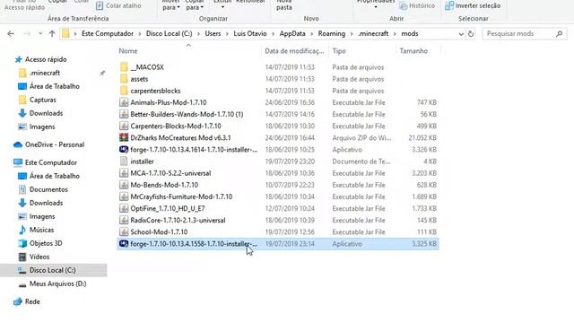
Task: Sort by Tamanho column header
Action: coord(413,51)
